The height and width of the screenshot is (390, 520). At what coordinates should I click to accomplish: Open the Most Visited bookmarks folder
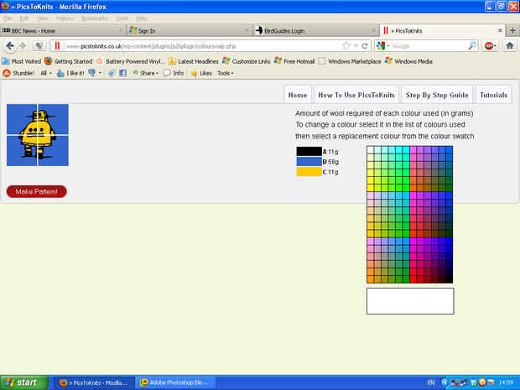[21, 61]
